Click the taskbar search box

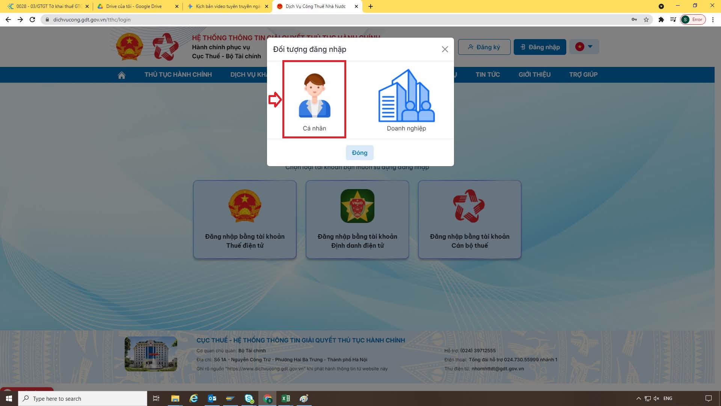click(83, 398)
